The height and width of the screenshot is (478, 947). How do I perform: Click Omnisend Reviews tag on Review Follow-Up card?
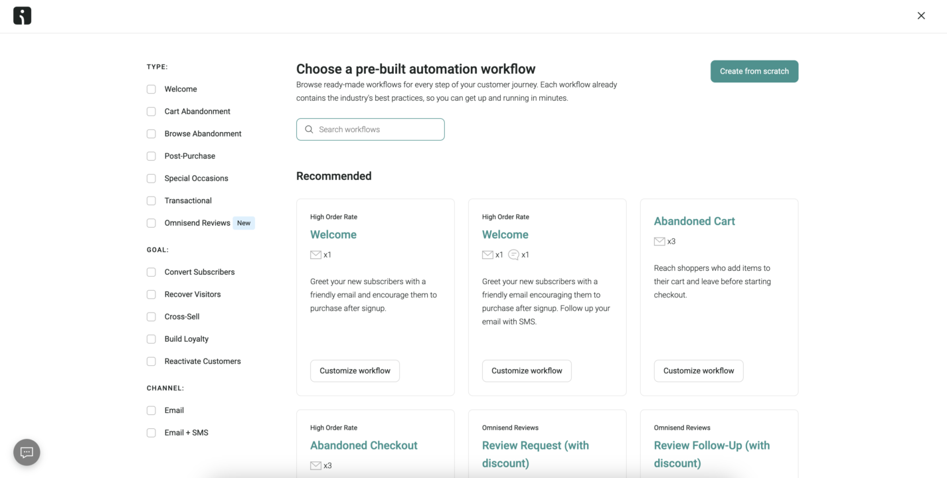click(x=682, y=428)
